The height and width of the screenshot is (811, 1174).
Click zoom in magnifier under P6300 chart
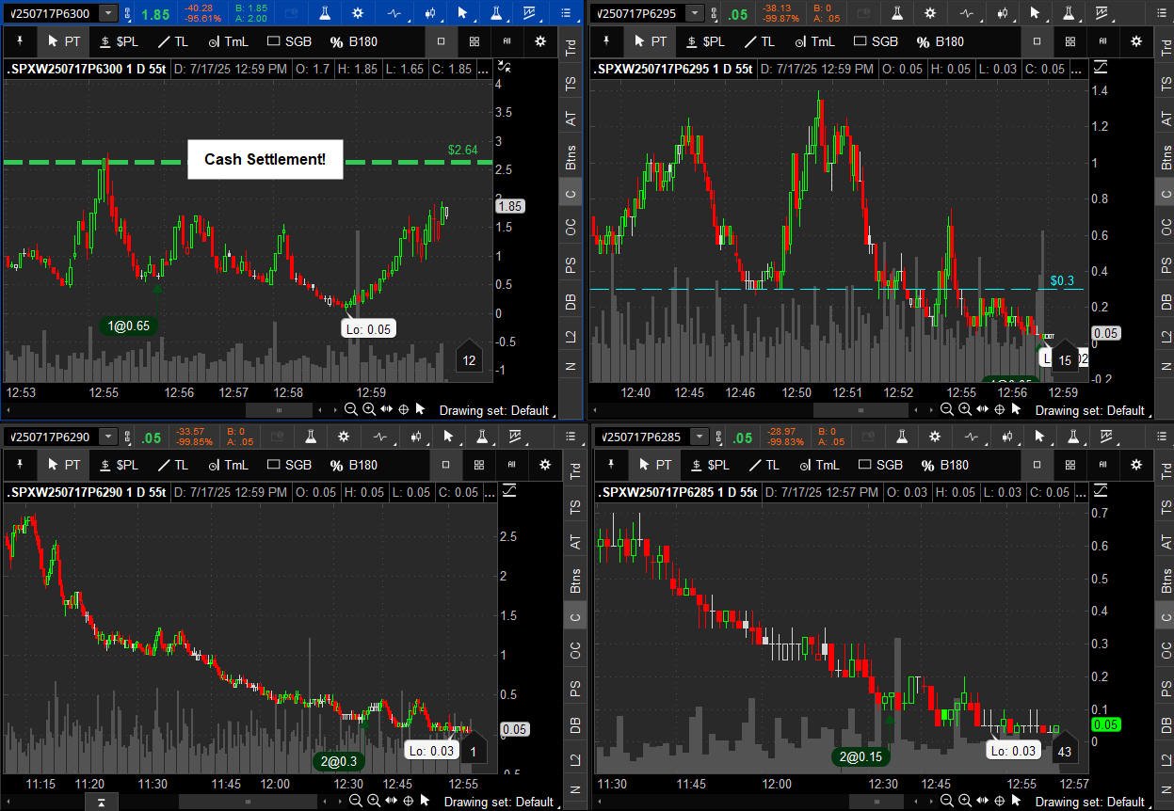click(x=369, y=409)
